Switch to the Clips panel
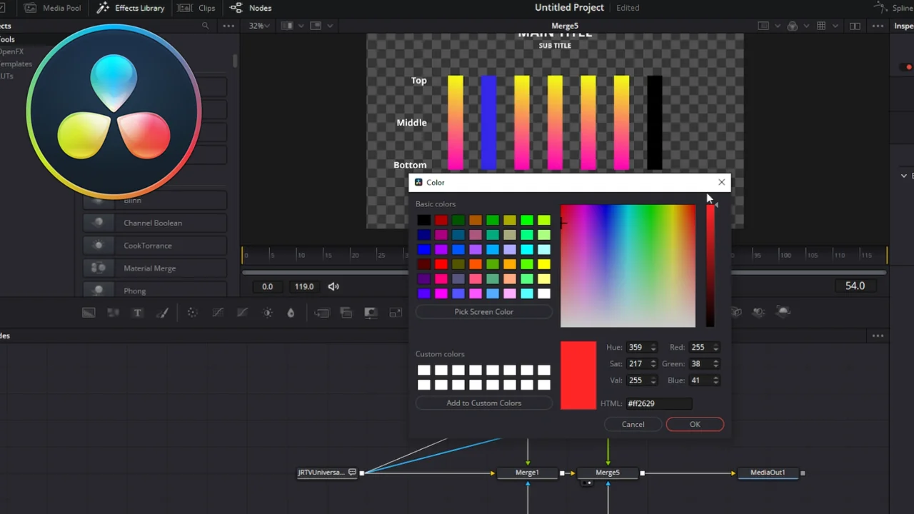914x514 pixels. (x=197, y=8)
